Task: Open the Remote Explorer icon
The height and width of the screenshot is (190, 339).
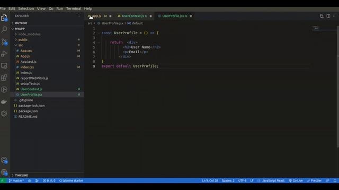Action: tap(4, 65)
